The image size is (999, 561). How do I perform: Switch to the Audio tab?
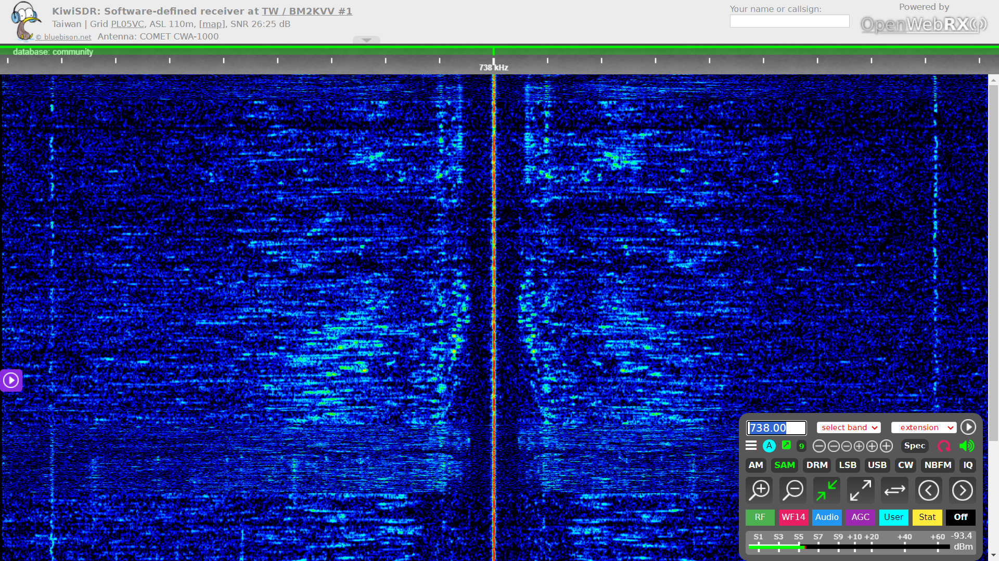click(x=826, y=517)
